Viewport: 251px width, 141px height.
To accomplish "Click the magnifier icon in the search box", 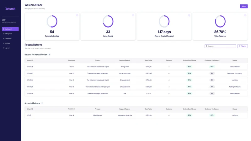I will point(206,46).
